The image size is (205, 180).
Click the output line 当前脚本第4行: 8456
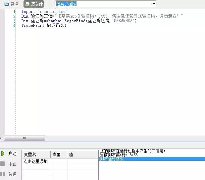pyautogui.click(x=119, y=155)
